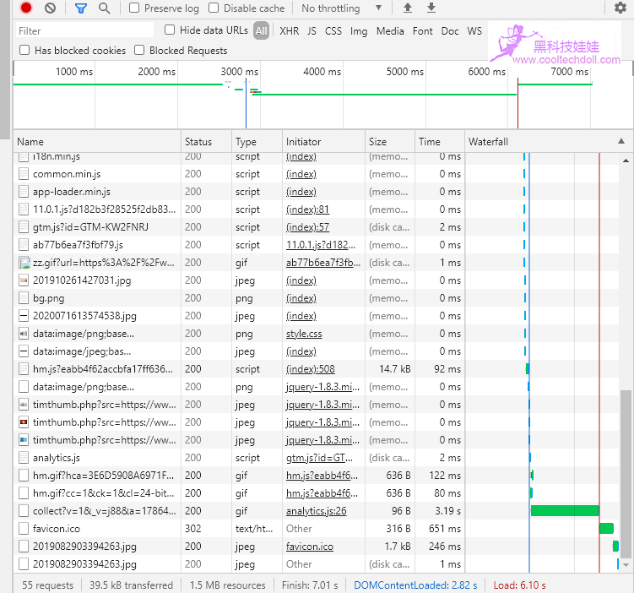The image size is (634, 593).
Task: Click the vertical scrollbar thumb in request list
Action: [x=626, y=473]
